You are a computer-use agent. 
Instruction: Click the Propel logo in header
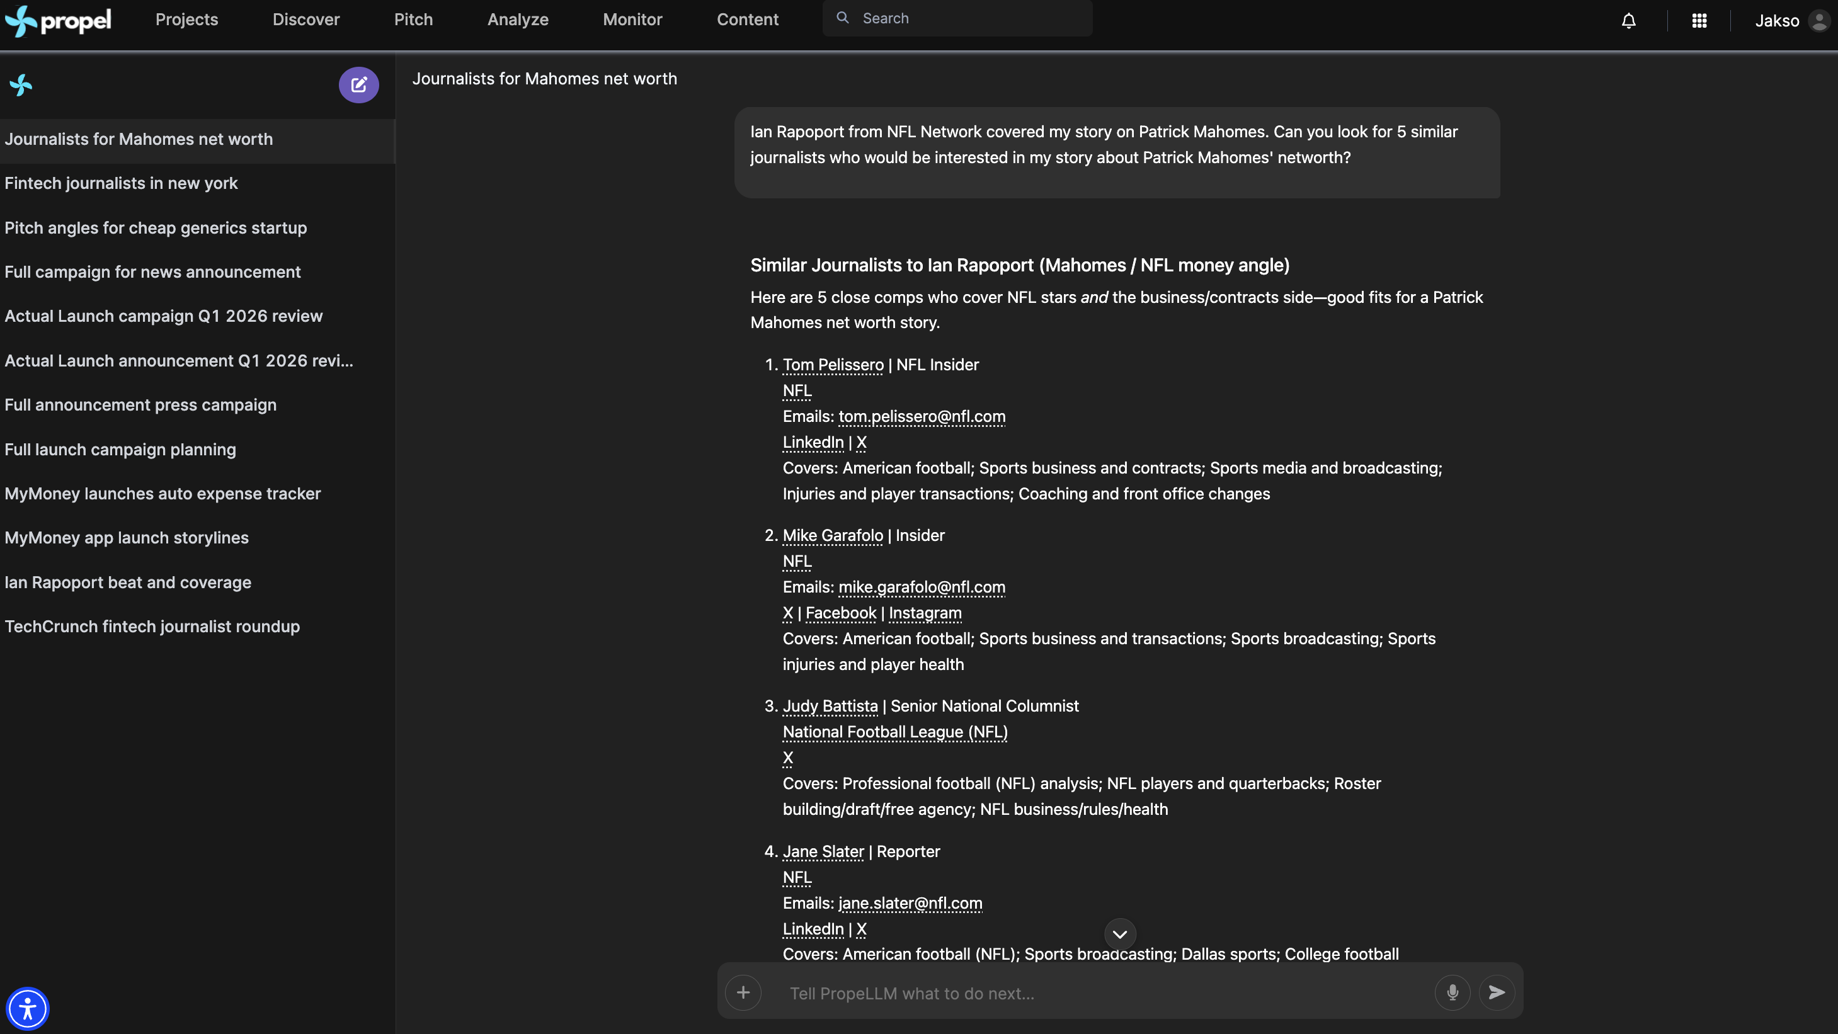[59, 20]
